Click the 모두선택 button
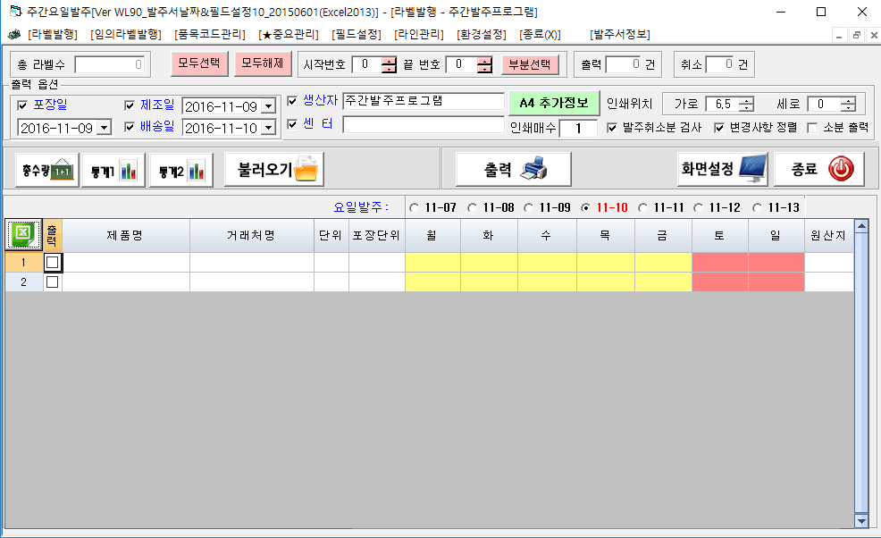Viewport: 881px width, 538px height. coord(198,64)
